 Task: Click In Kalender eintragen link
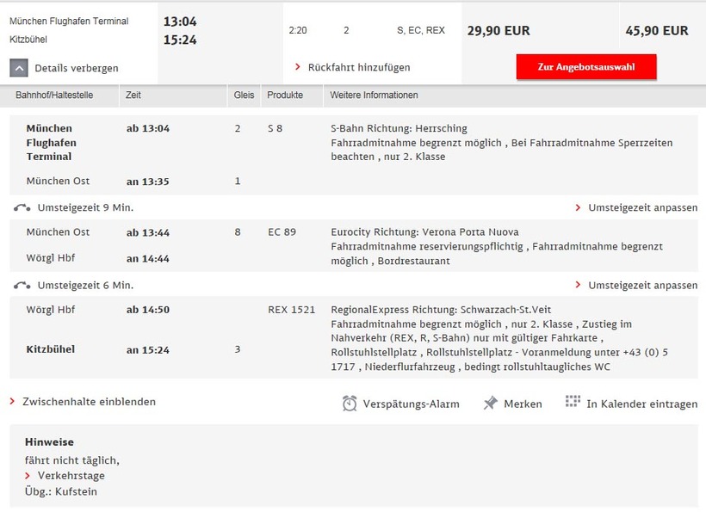click(x=641, y=404)
